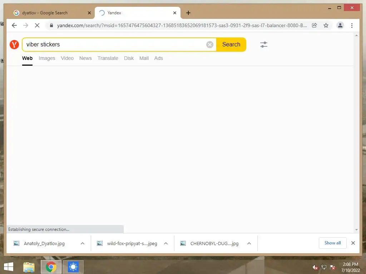The width and height of the screenshot is (366, 274).
Task: Switch to Video results
Action: [67, 58]
